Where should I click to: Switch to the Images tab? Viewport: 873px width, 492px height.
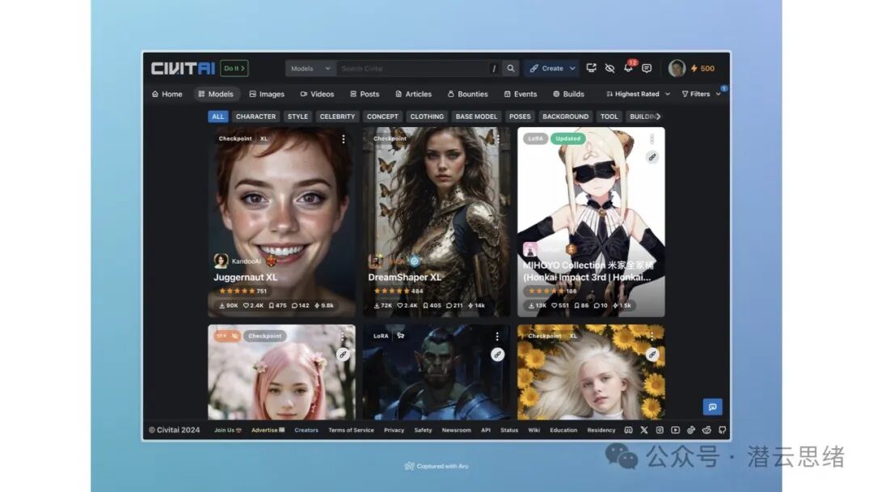click(267, 94)
